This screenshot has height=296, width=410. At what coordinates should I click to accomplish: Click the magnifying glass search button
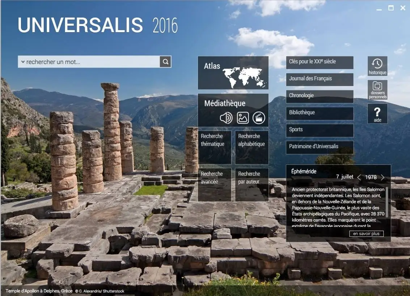165,62
